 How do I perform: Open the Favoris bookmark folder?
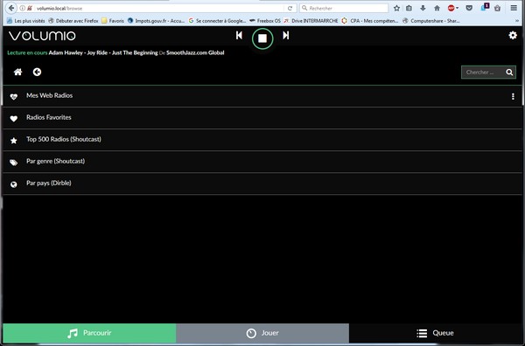point(113,21)
